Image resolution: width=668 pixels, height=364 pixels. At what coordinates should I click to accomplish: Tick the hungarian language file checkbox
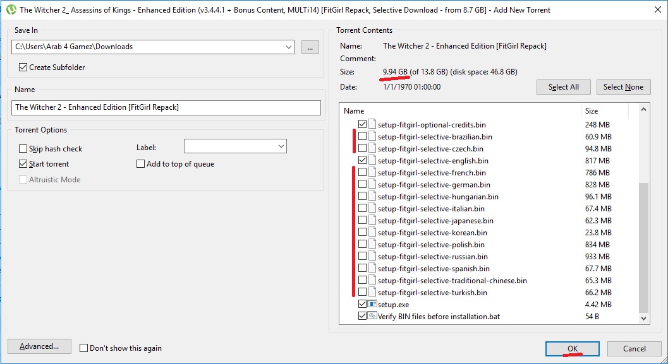pos(362,196)
